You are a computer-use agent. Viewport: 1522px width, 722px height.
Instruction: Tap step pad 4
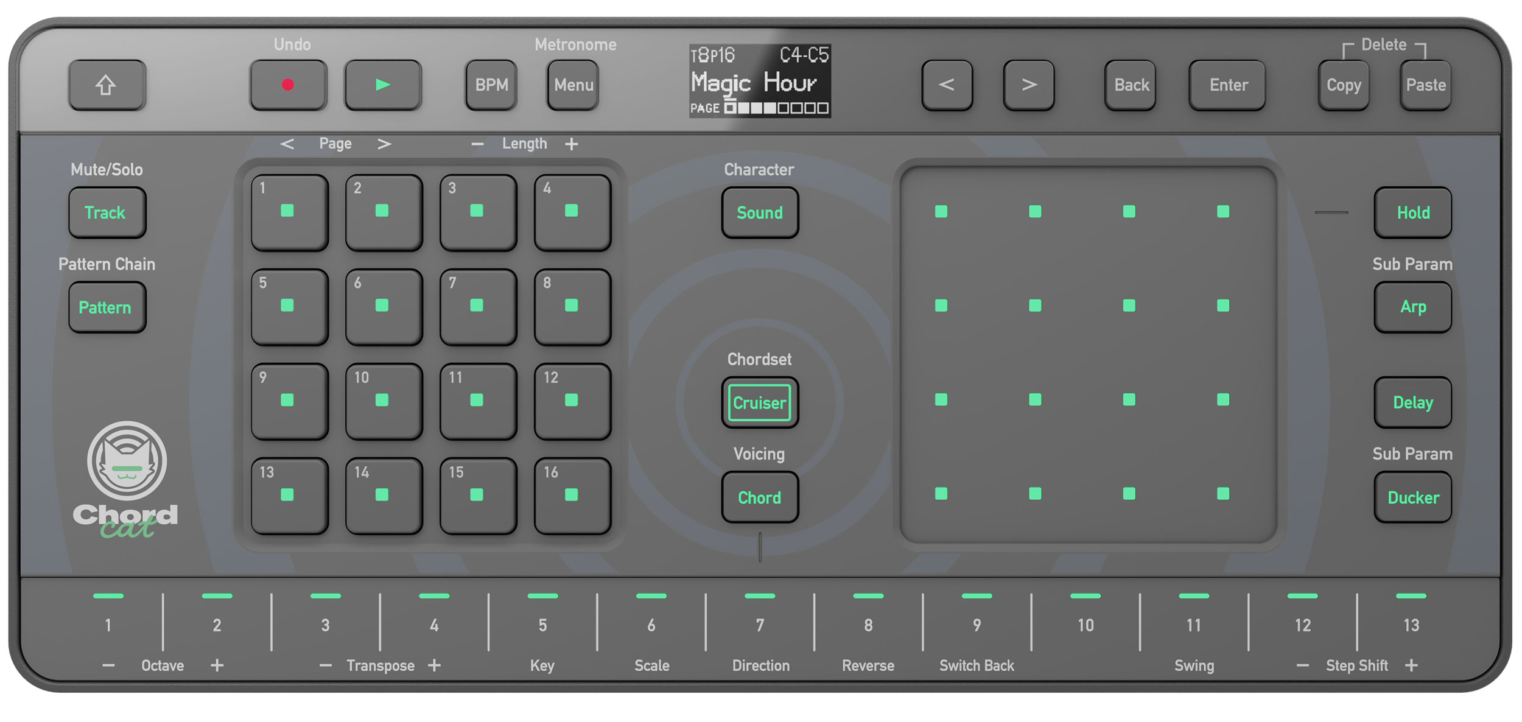point(573,212)
